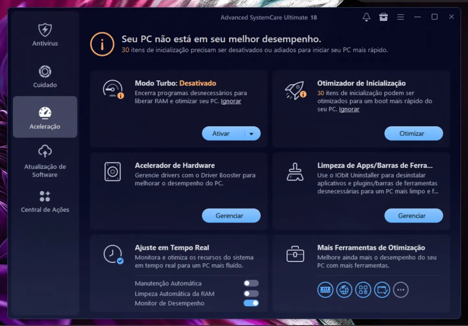Screen dimensions: 468x326
Task: Launch the RAM memory stick tool icon
Action: 325,290
